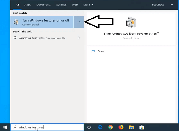This screenshot has width=179, height=131.
Task: Click the Control panel label in preview pane
Action: pyautogui.click(x=131, y=39)
